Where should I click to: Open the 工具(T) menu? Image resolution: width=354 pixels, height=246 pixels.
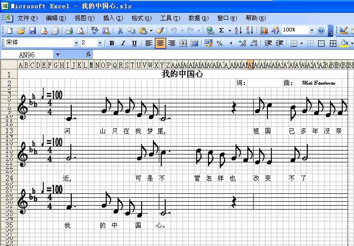(170, 18)
